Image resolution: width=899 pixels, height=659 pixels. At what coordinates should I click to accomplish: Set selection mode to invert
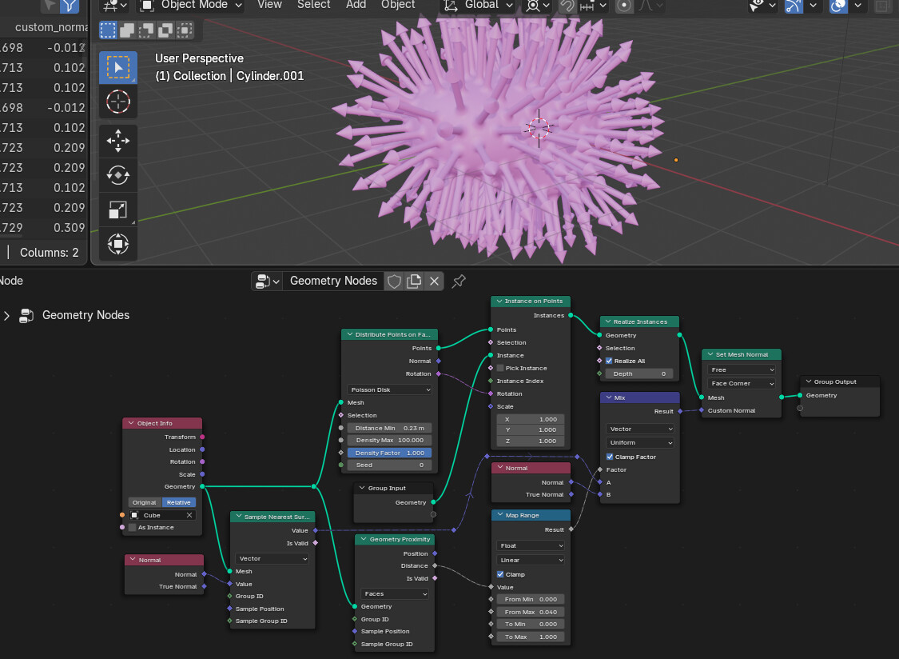(165, 30)
